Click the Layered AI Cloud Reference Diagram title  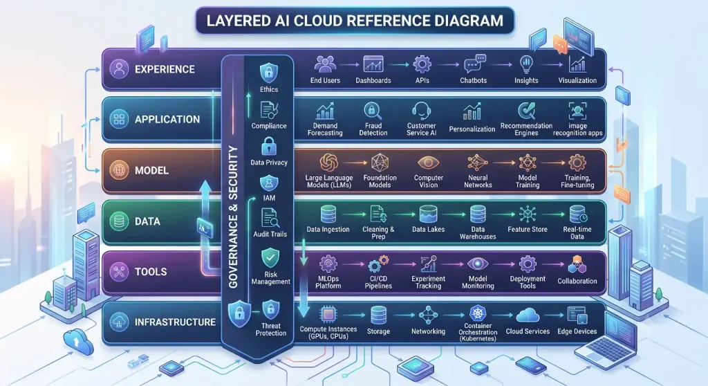355,21
